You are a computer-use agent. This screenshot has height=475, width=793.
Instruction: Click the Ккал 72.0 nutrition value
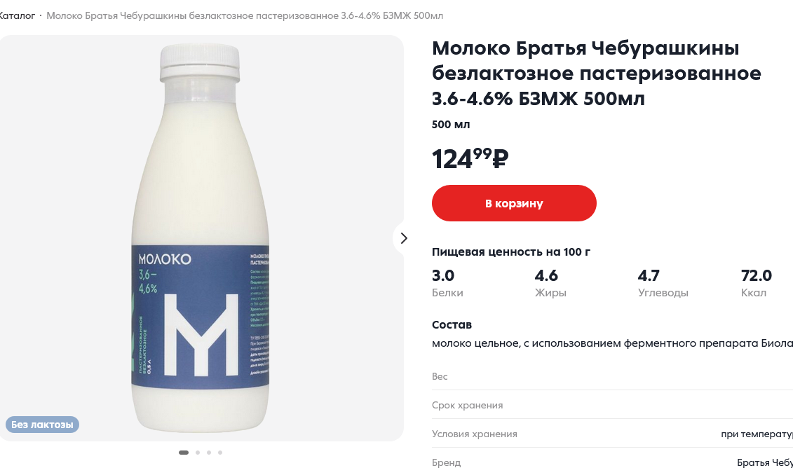[x=756, y=275]
